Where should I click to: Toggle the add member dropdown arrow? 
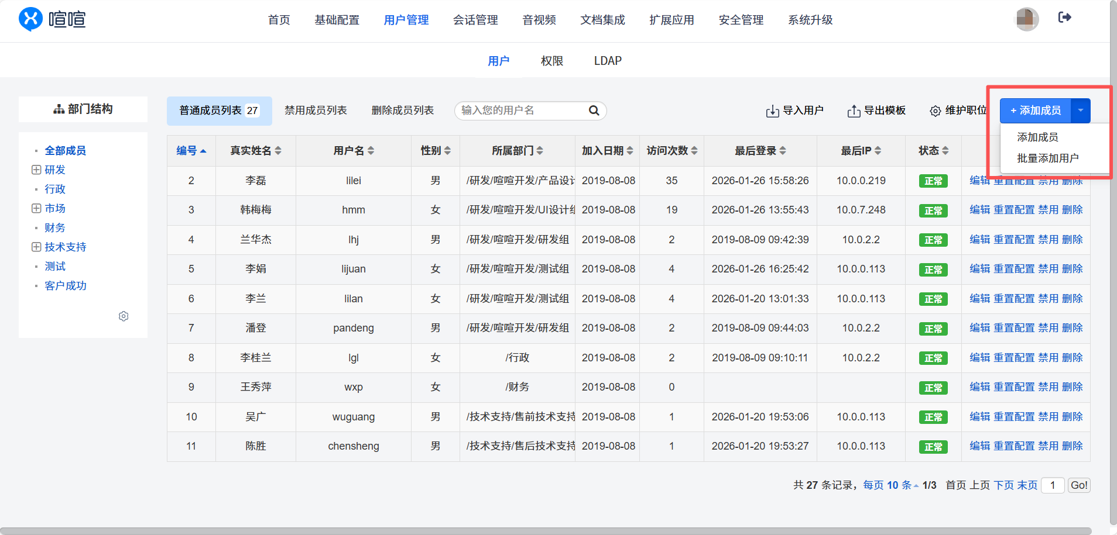1080,111
